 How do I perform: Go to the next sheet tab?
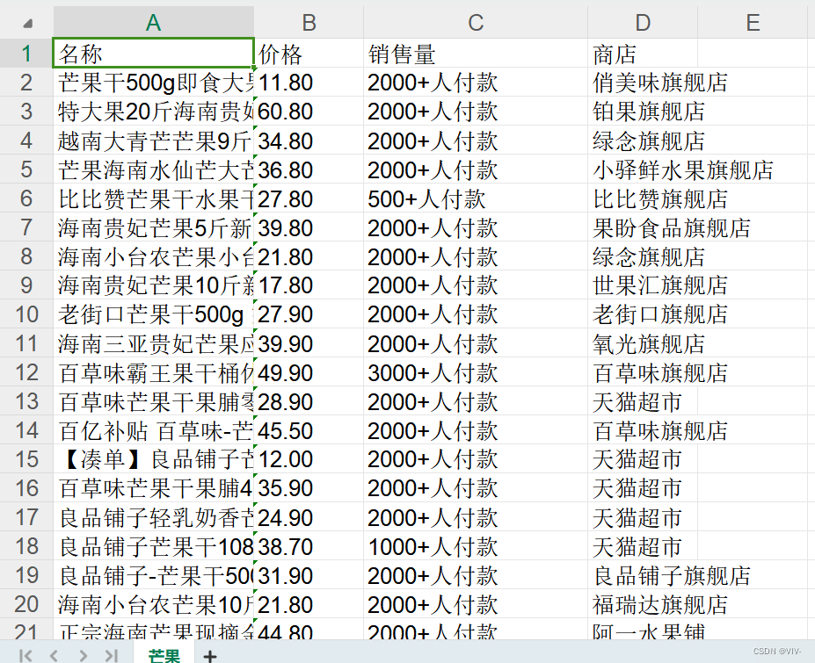click(83, 655)
